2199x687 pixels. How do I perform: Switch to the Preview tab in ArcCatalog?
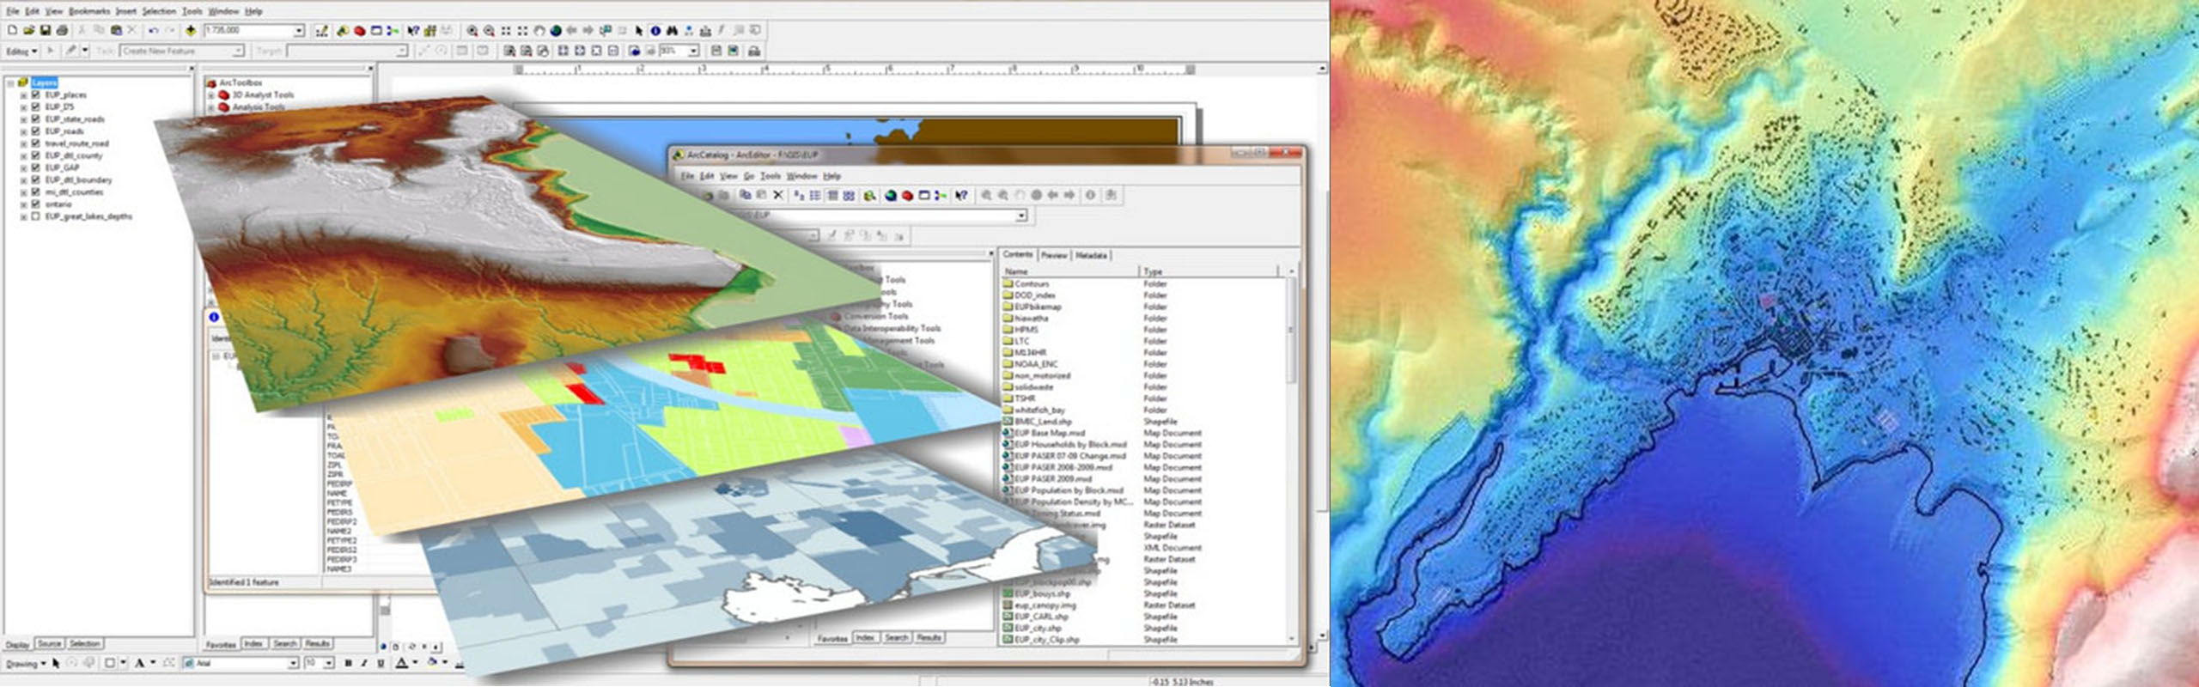[1054, 255]
